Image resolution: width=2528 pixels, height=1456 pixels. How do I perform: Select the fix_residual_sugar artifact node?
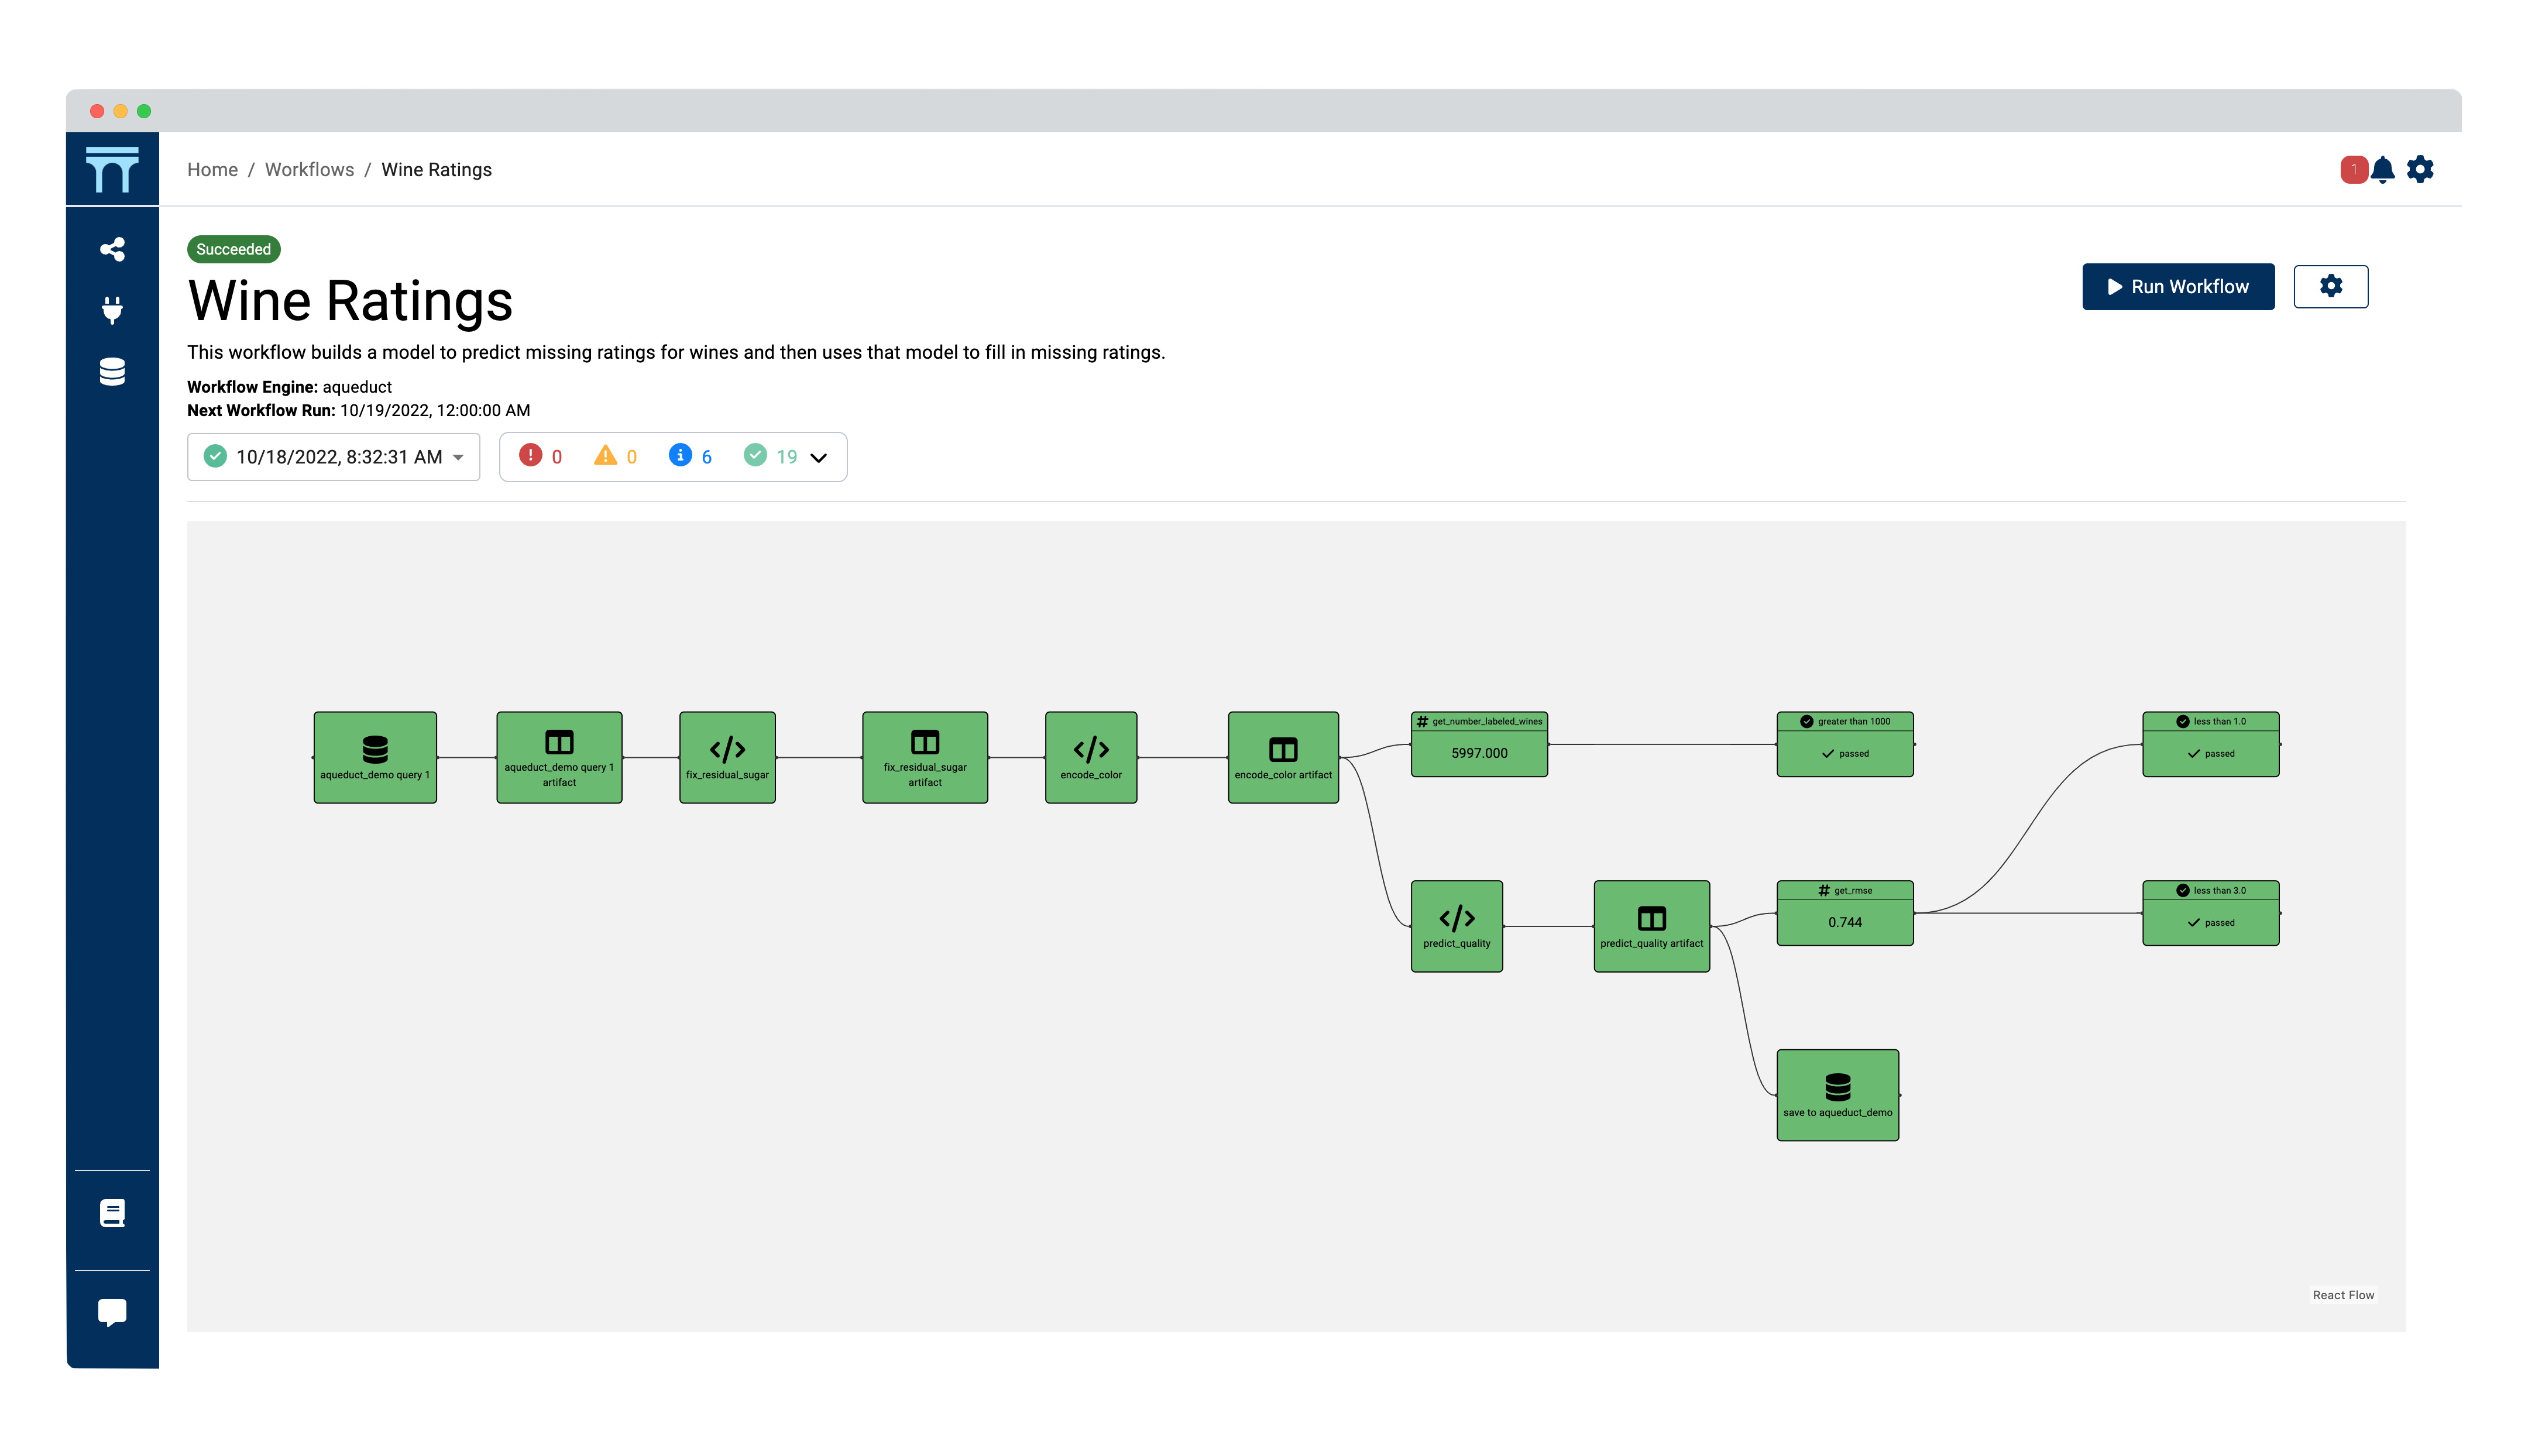[x=925, y=758]
